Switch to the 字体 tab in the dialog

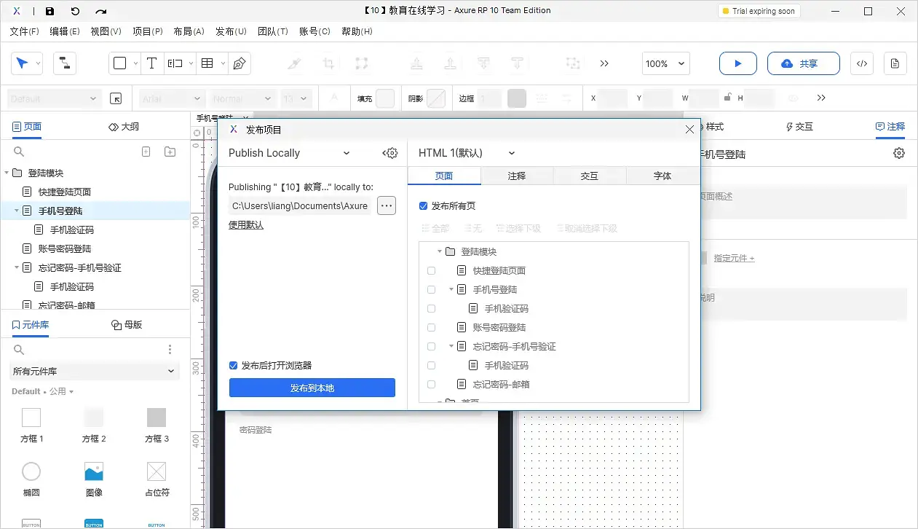[661, 176]
